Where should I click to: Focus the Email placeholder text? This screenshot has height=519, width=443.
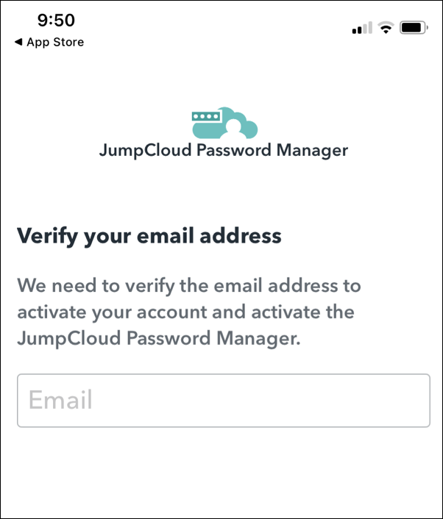[60, 401]
